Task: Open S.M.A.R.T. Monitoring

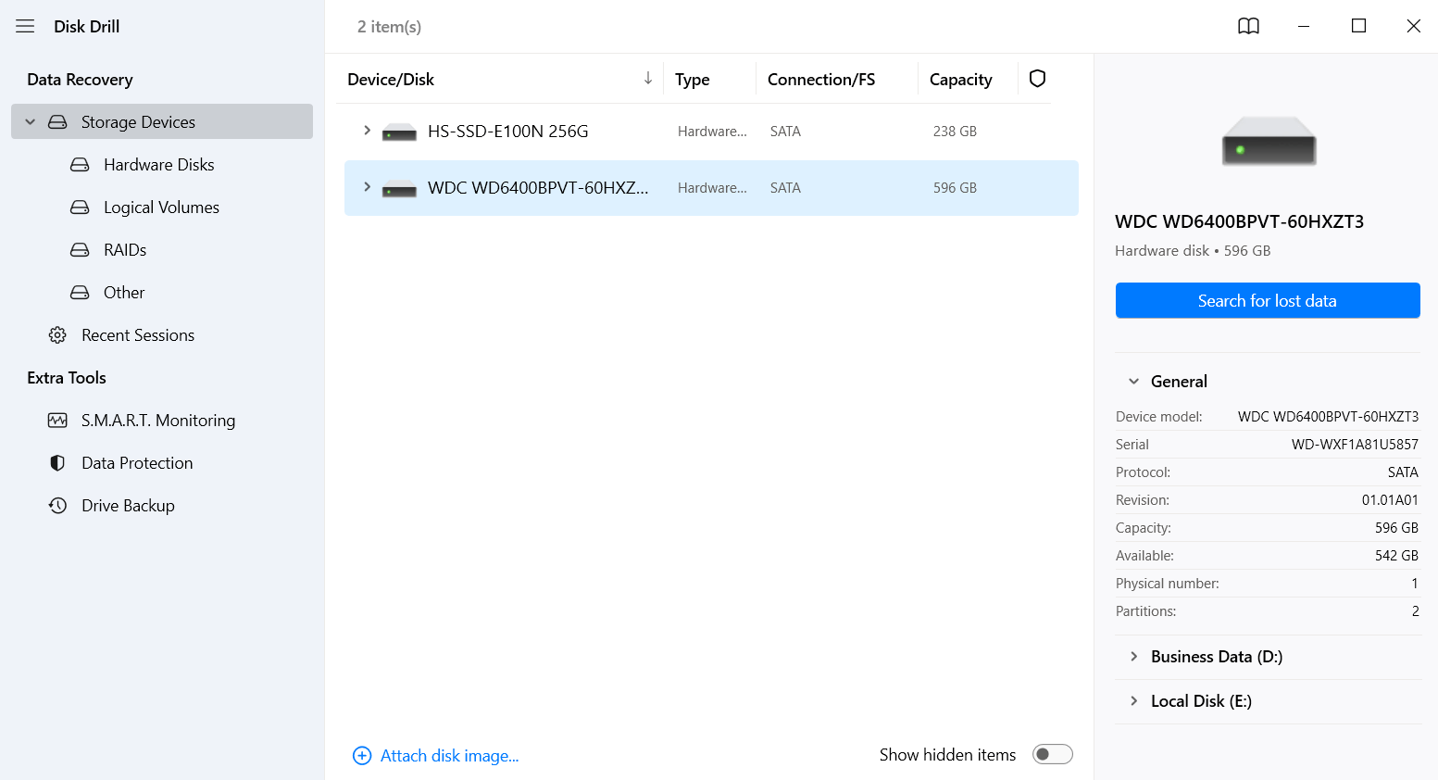Action: tap(158, 420)
